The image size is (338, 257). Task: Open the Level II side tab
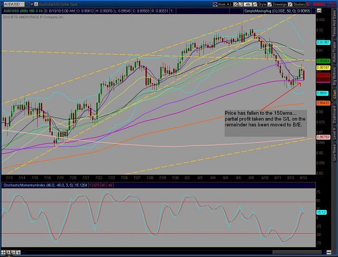tap(335, 133)
